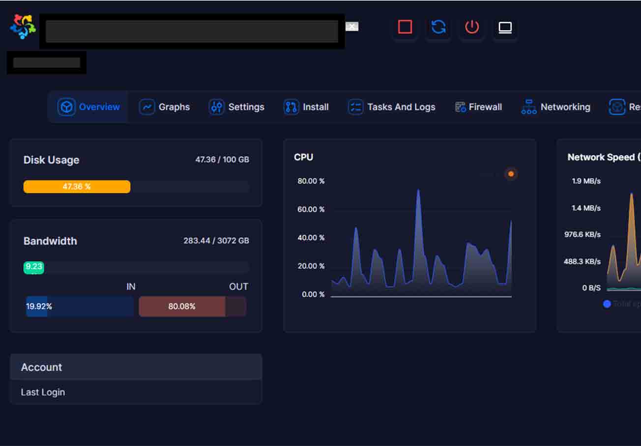The image size is (641, 446).
Task: Click the red OUT 80.08% bandwidth bar
Action: point(182,307)
